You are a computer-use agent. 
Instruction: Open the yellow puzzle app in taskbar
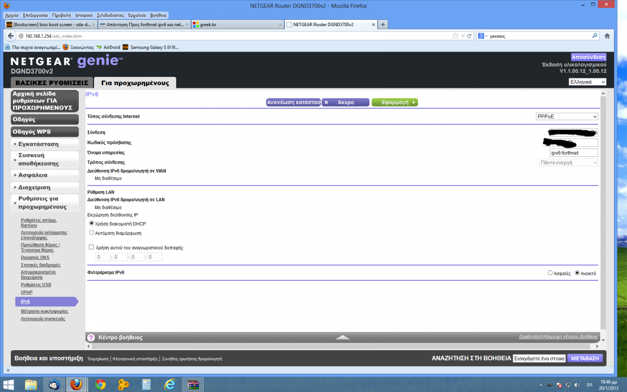pos(123,385)
